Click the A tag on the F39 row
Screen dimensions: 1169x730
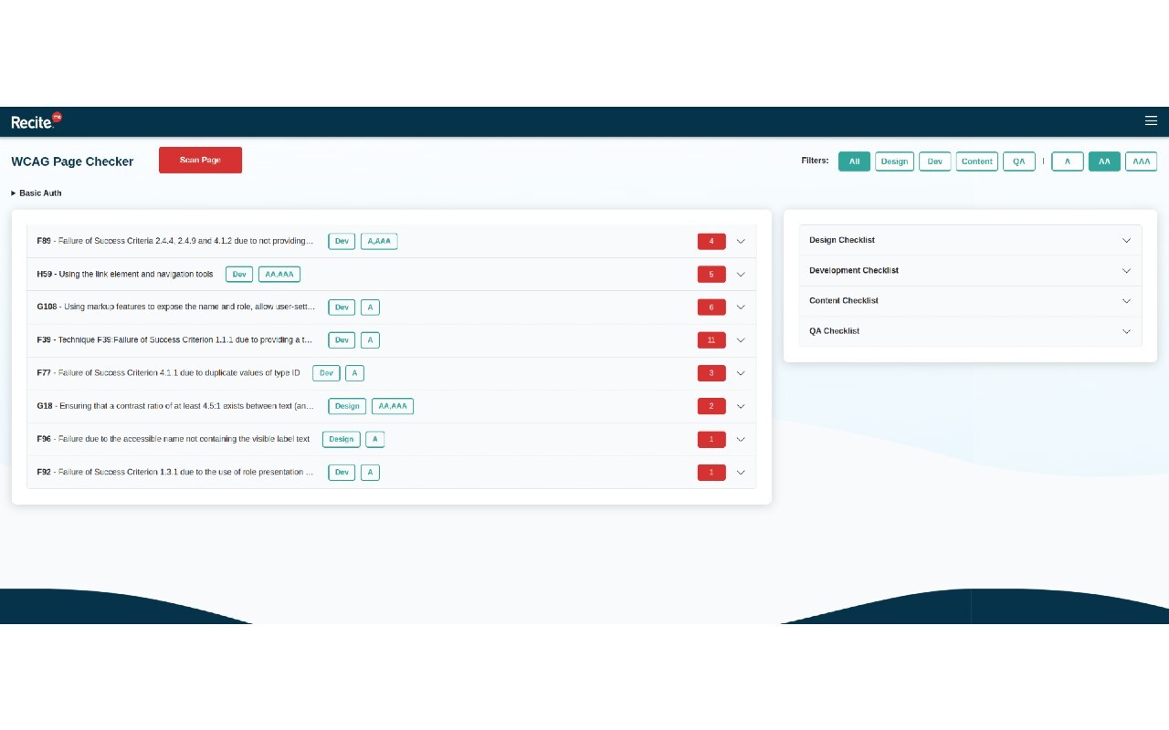[x=370, y=340]
